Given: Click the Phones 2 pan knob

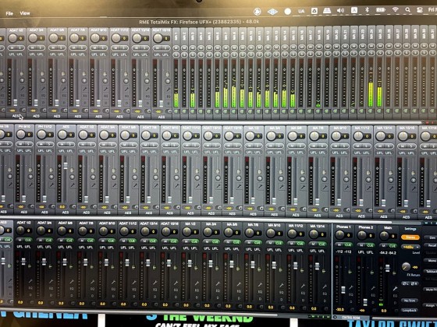Looking at the screenshot, I should 362,235.
